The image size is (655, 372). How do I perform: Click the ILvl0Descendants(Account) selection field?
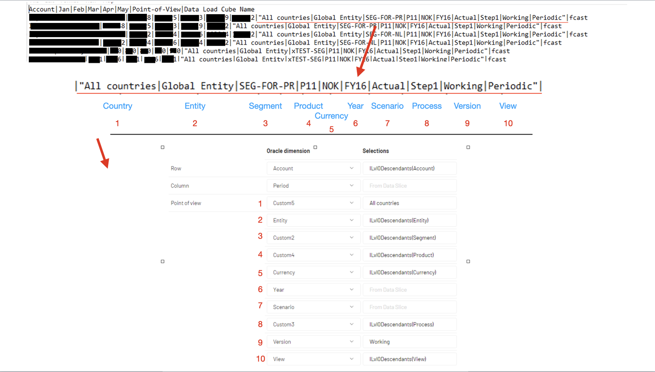point(410,168)
